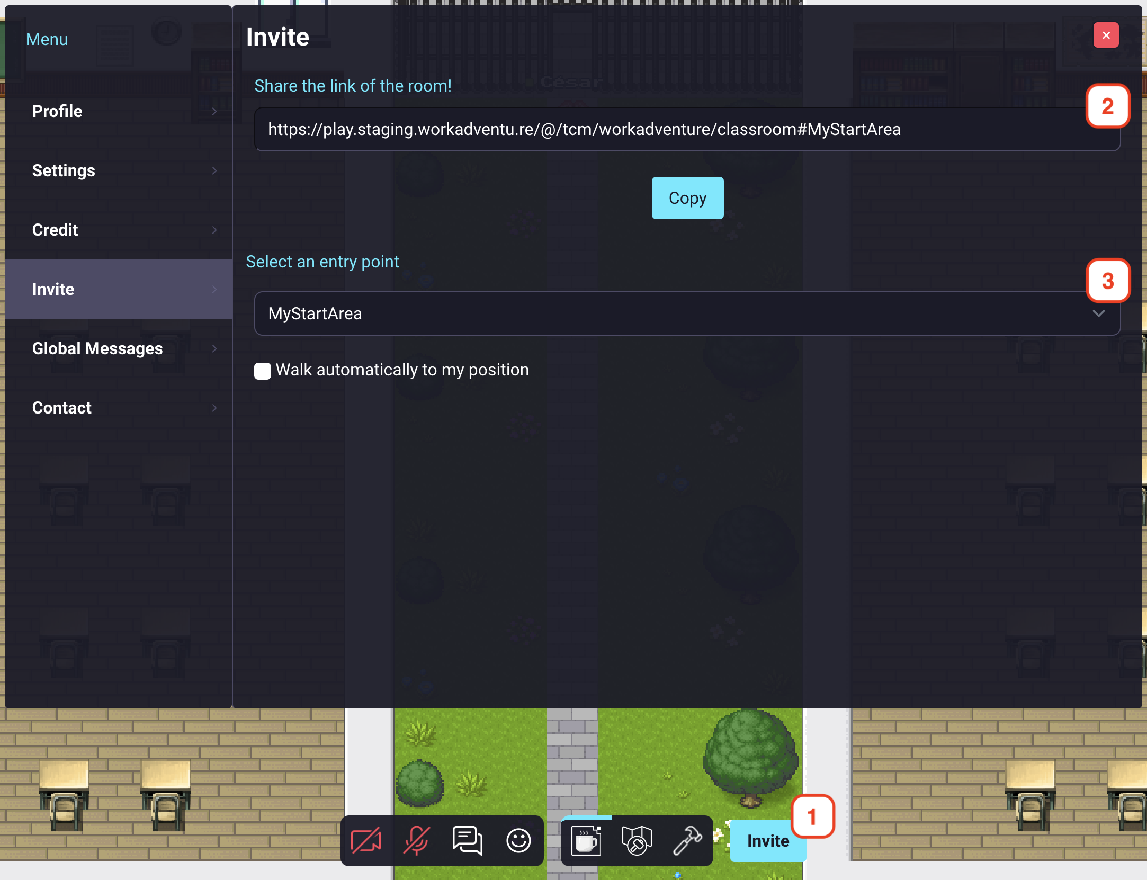
Task: Click the room URL input field
Action: tap(688, 129)
